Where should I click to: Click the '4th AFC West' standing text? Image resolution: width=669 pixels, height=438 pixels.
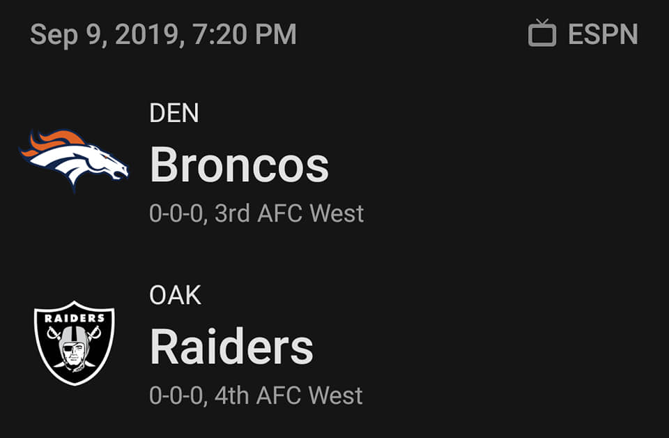pos(289,395)
